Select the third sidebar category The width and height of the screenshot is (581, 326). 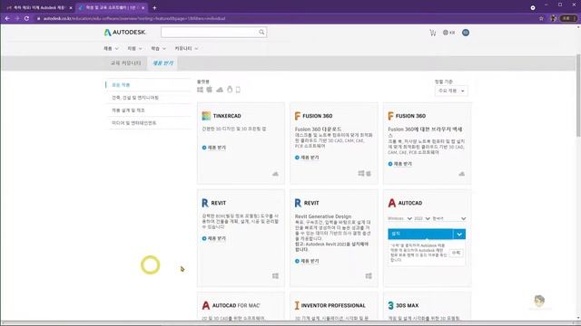pos(128,110)
